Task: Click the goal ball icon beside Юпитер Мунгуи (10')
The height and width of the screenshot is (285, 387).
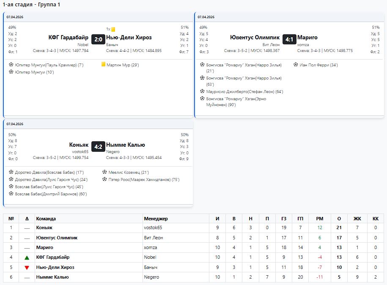Action: point(11,72)
